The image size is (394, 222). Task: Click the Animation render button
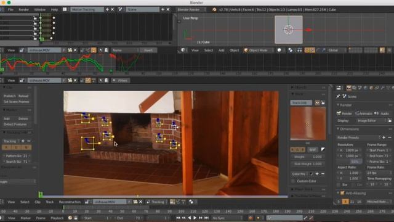[x=364, y=113]
